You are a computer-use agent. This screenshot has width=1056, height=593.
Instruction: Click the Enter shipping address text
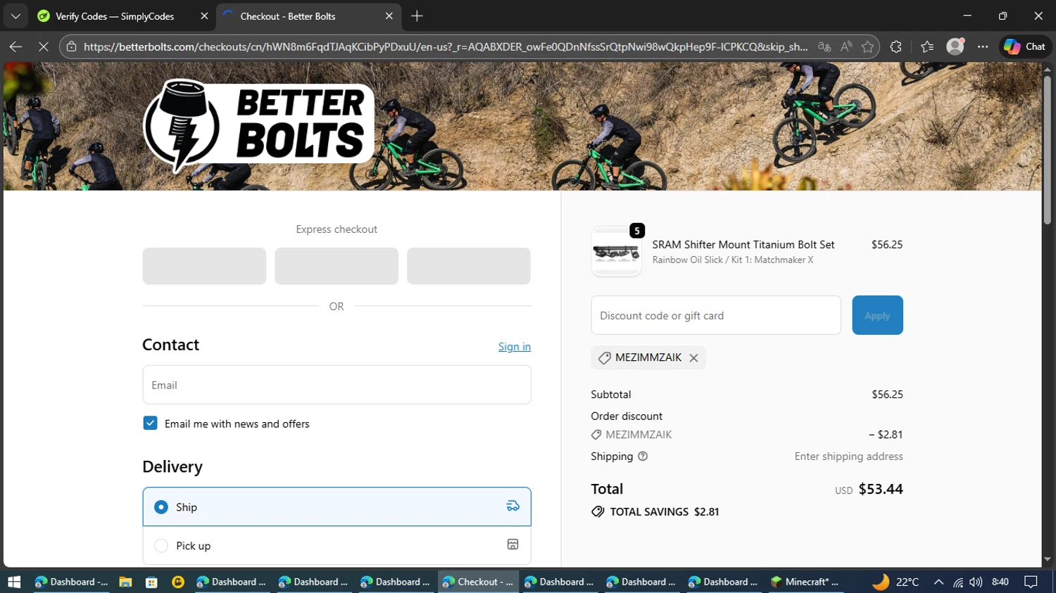pyautogui.click(x=848, y=457)
